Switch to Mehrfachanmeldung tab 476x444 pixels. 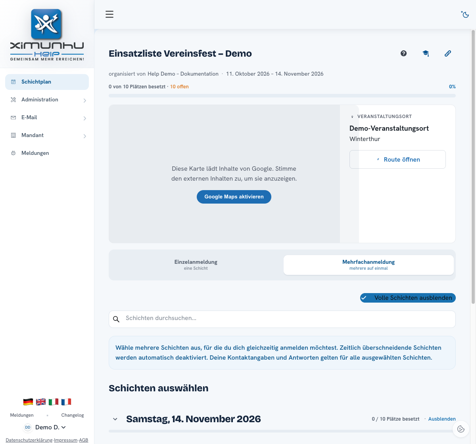coord(369,265)
